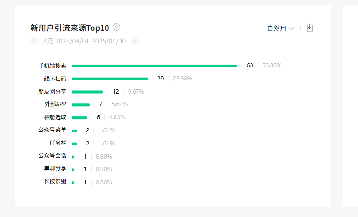Click the 63 count for 手机端搜索
358x217 pixels.
click(250, 65)
